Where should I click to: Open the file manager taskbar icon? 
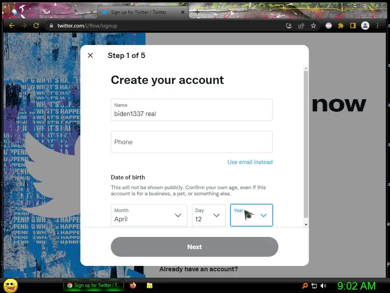(149, 285)
